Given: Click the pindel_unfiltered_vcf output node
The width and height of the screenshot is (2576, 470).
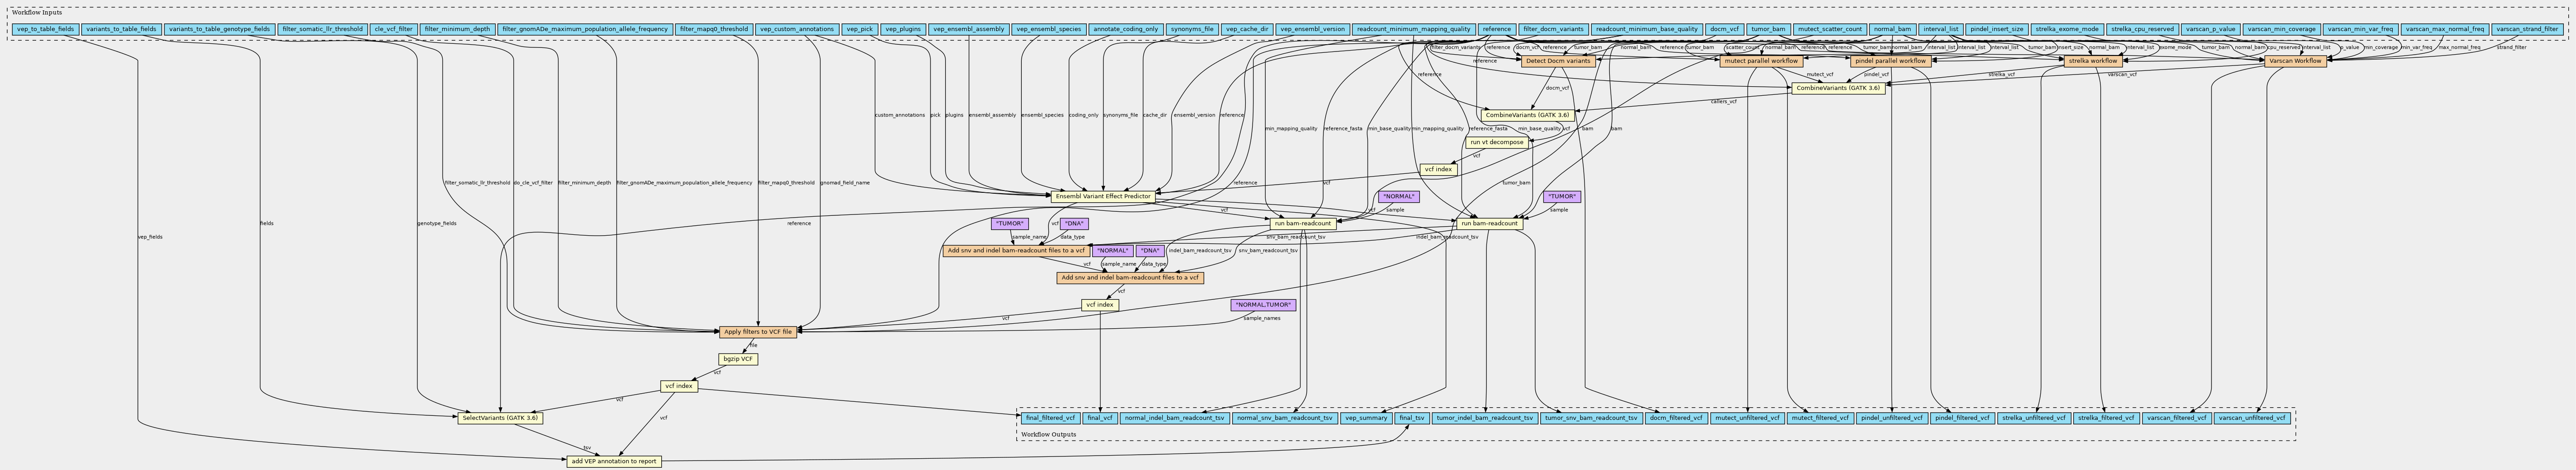Looking at the screenshot, I should [1892, 417].
